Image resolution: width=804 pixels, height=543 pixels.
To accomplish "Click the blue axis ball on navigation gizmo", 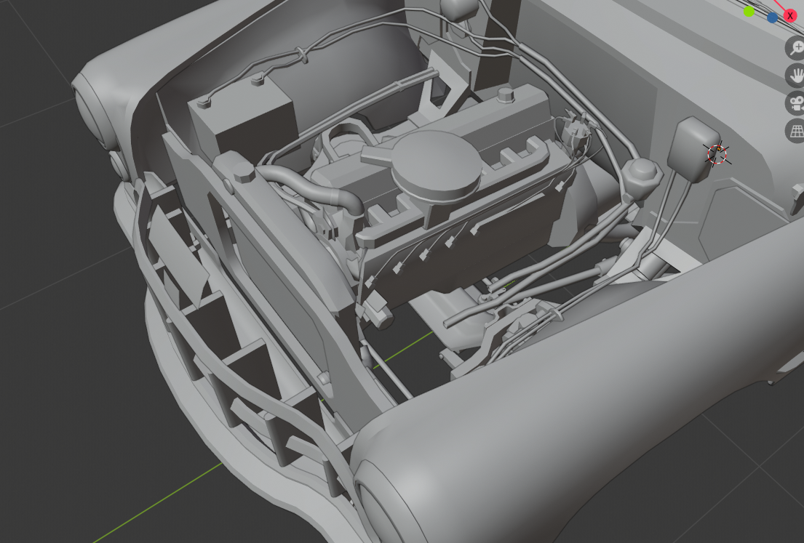I will tap(772, 18).
